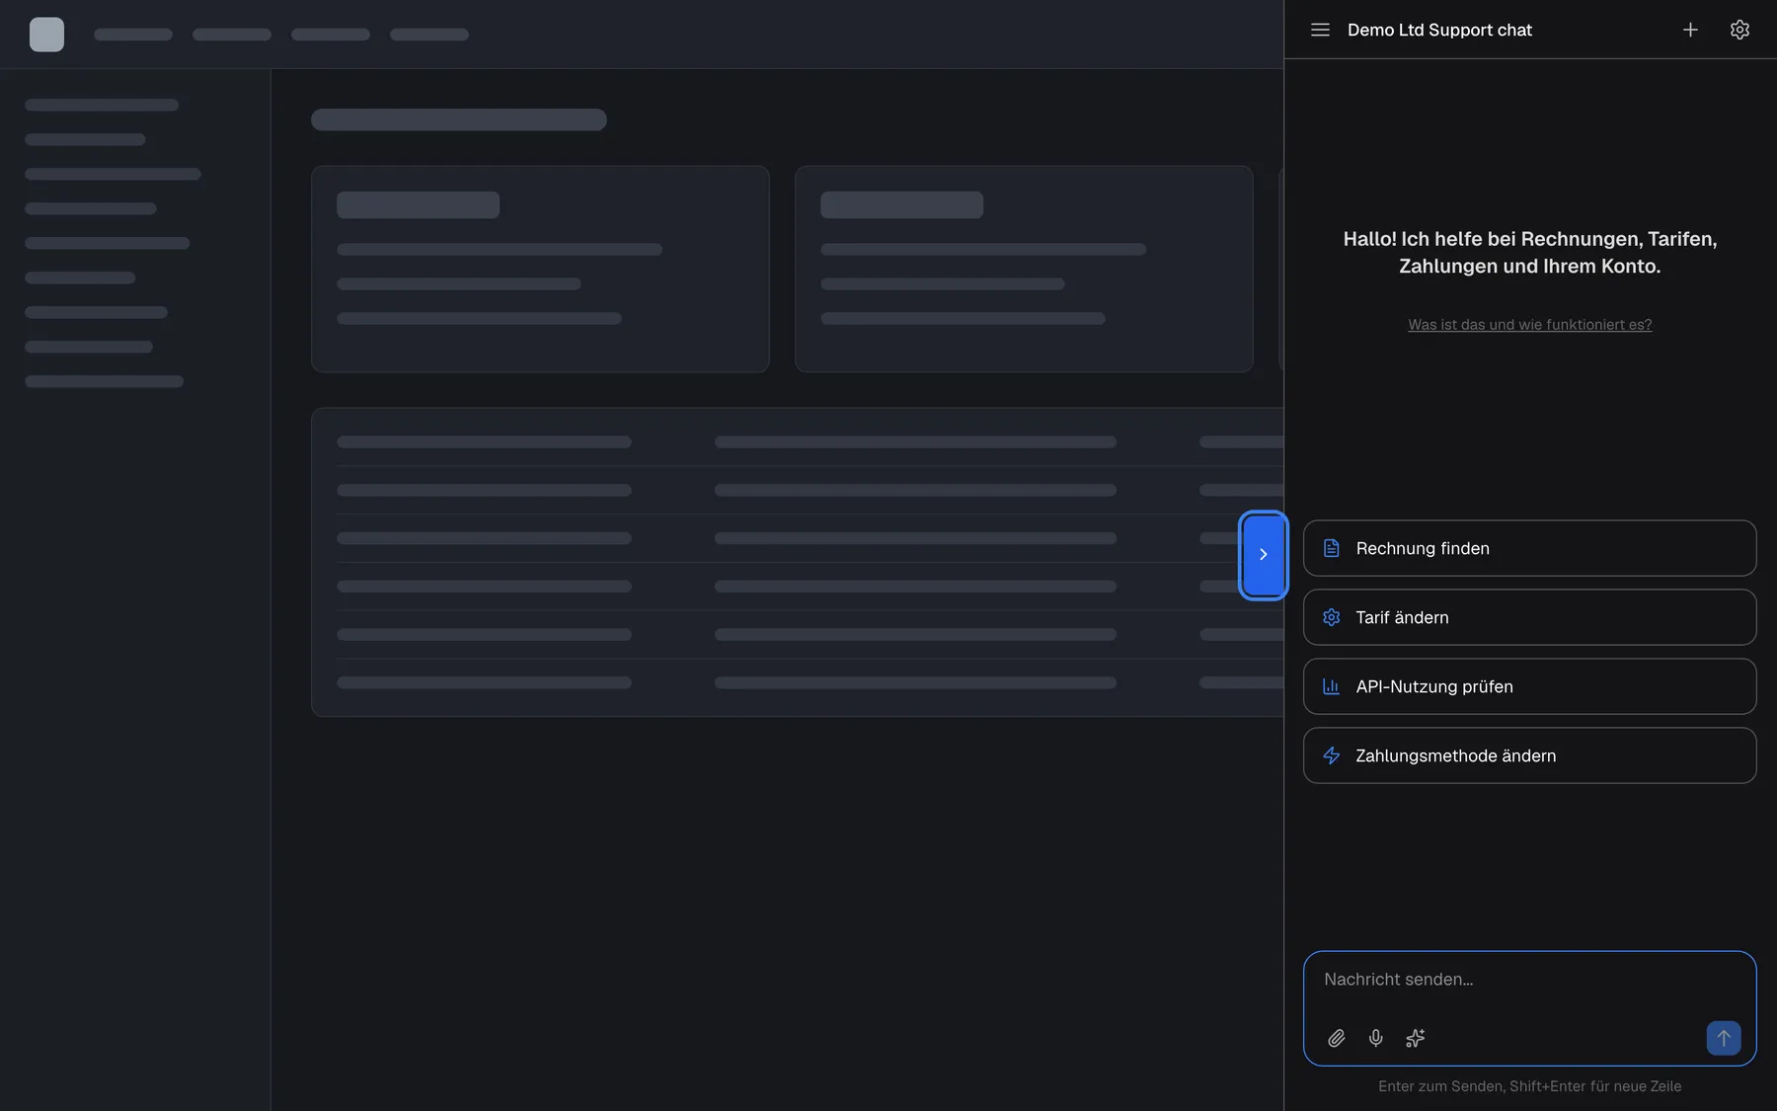The width and height of the screenshot is (1777, 1111).
Task: Click the Demo Ltd Support chat title
Action: 1439,30
